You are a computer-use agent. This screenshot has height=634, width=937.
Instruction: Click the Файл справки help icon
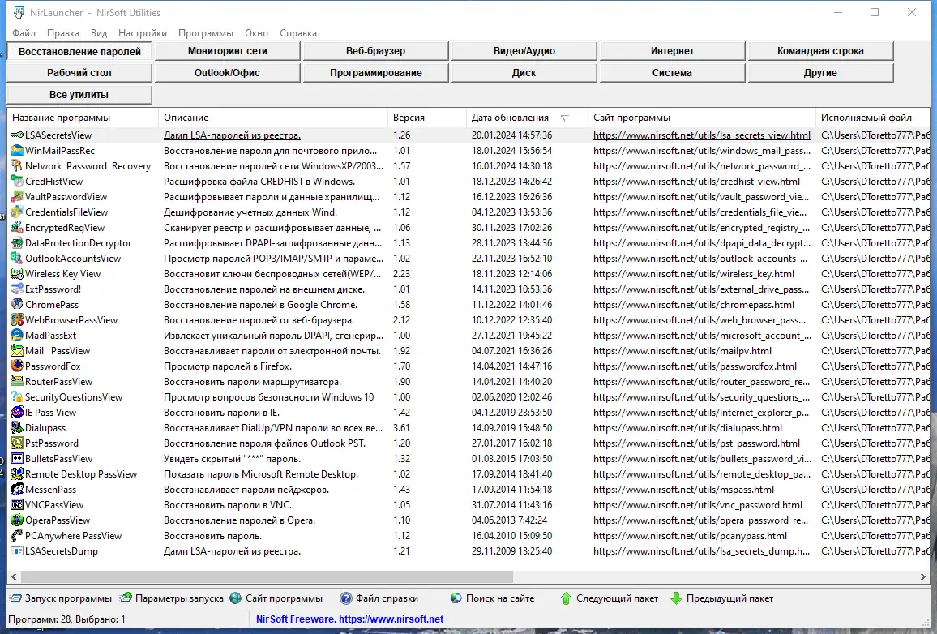pos(345,598)
